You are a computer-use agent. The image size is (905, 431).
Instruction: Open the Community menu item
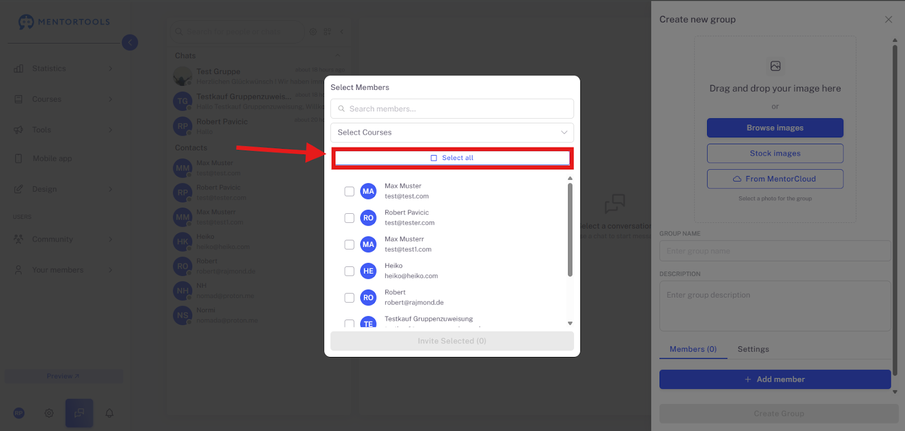[63, 239]
